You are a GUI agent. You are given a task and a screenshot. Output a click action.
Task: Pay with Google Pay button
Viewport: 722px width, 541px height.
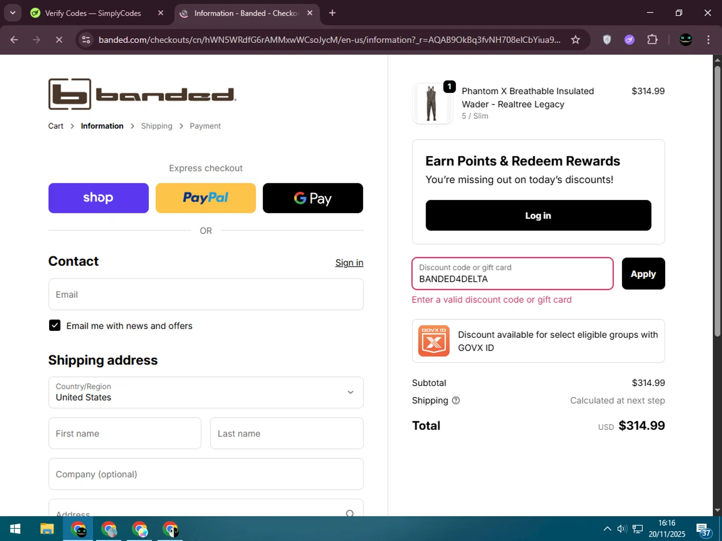point(313,198)
